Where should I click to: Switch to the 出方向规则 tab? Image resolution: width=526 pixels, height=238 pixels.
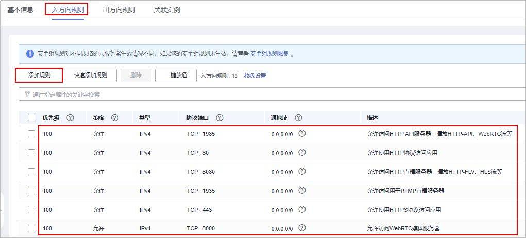(x=119, y=10)
